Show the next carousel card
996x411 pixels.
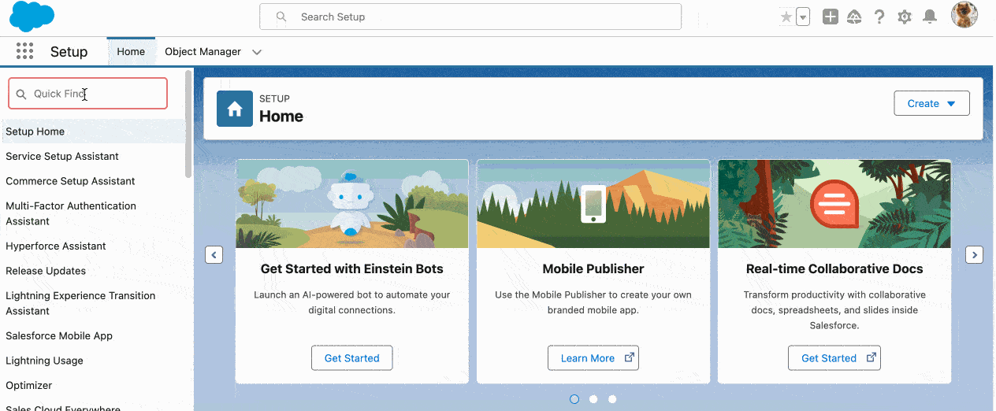pyautogui.click(x=975, y=255)
